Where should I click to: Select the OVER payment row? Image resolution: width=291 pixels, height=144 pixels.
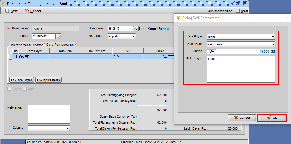[91, 57]
